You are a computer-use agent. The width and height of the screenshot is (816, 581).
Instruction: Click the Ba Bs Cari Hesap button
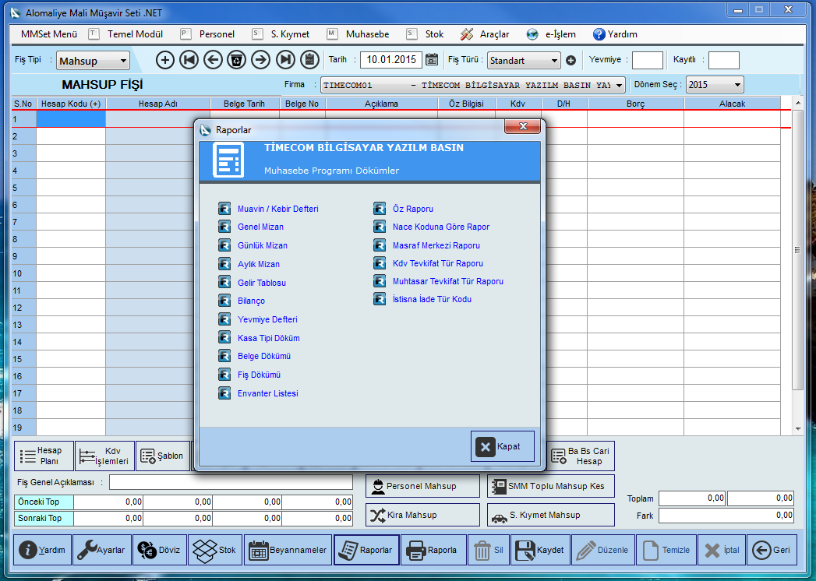coord(581,456)
